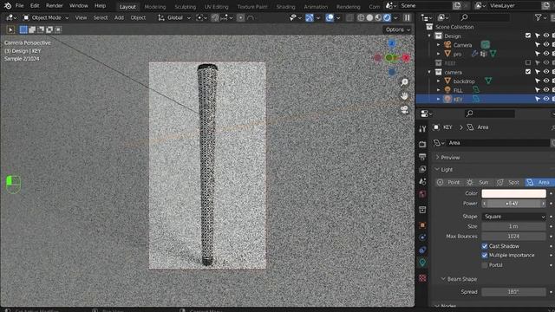Open the Render properties tab
Image resolution: width=555 pixels, height=312 pixels.
coord(422,145)
